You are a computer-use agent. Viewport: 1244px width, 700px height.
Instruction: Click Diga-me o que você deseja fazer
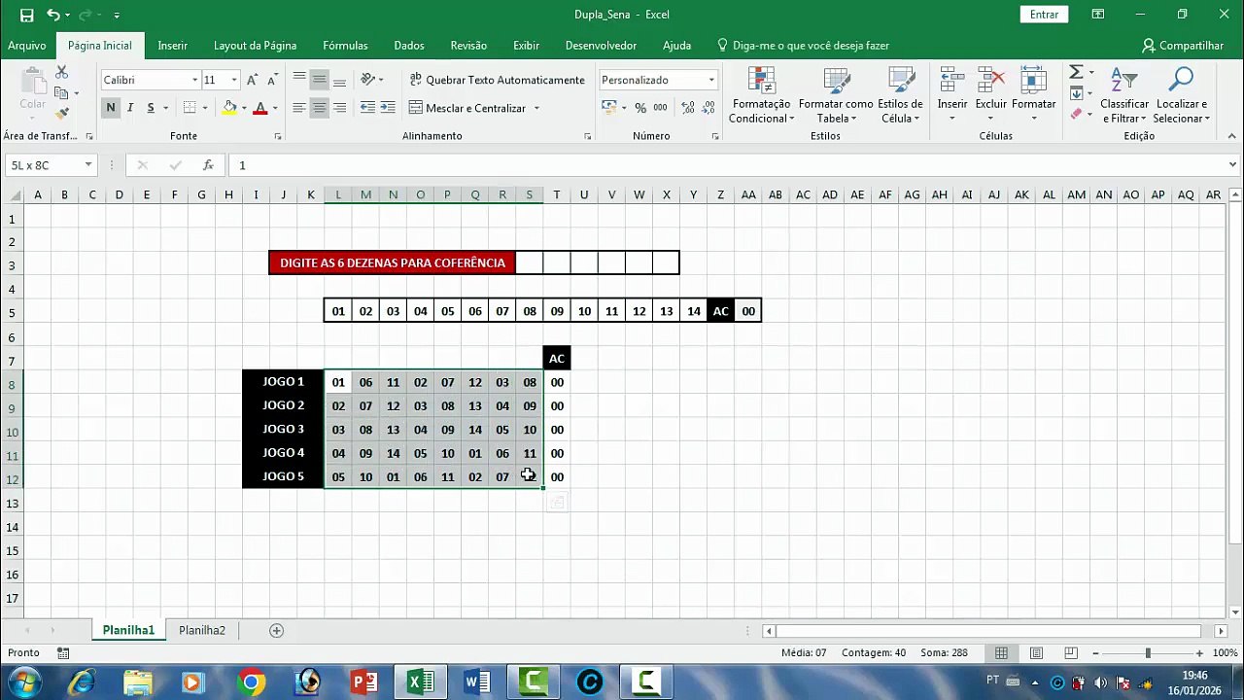pos(803,46)
